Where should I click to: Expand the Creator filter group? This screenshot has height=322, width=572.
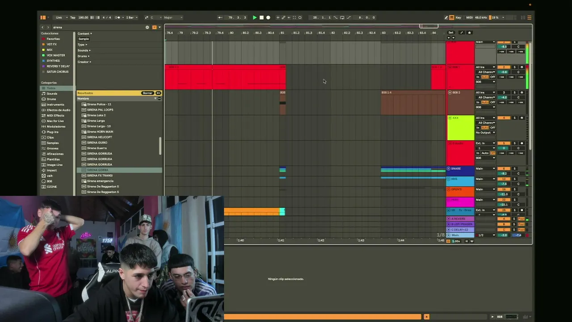[x=84, y=62]
